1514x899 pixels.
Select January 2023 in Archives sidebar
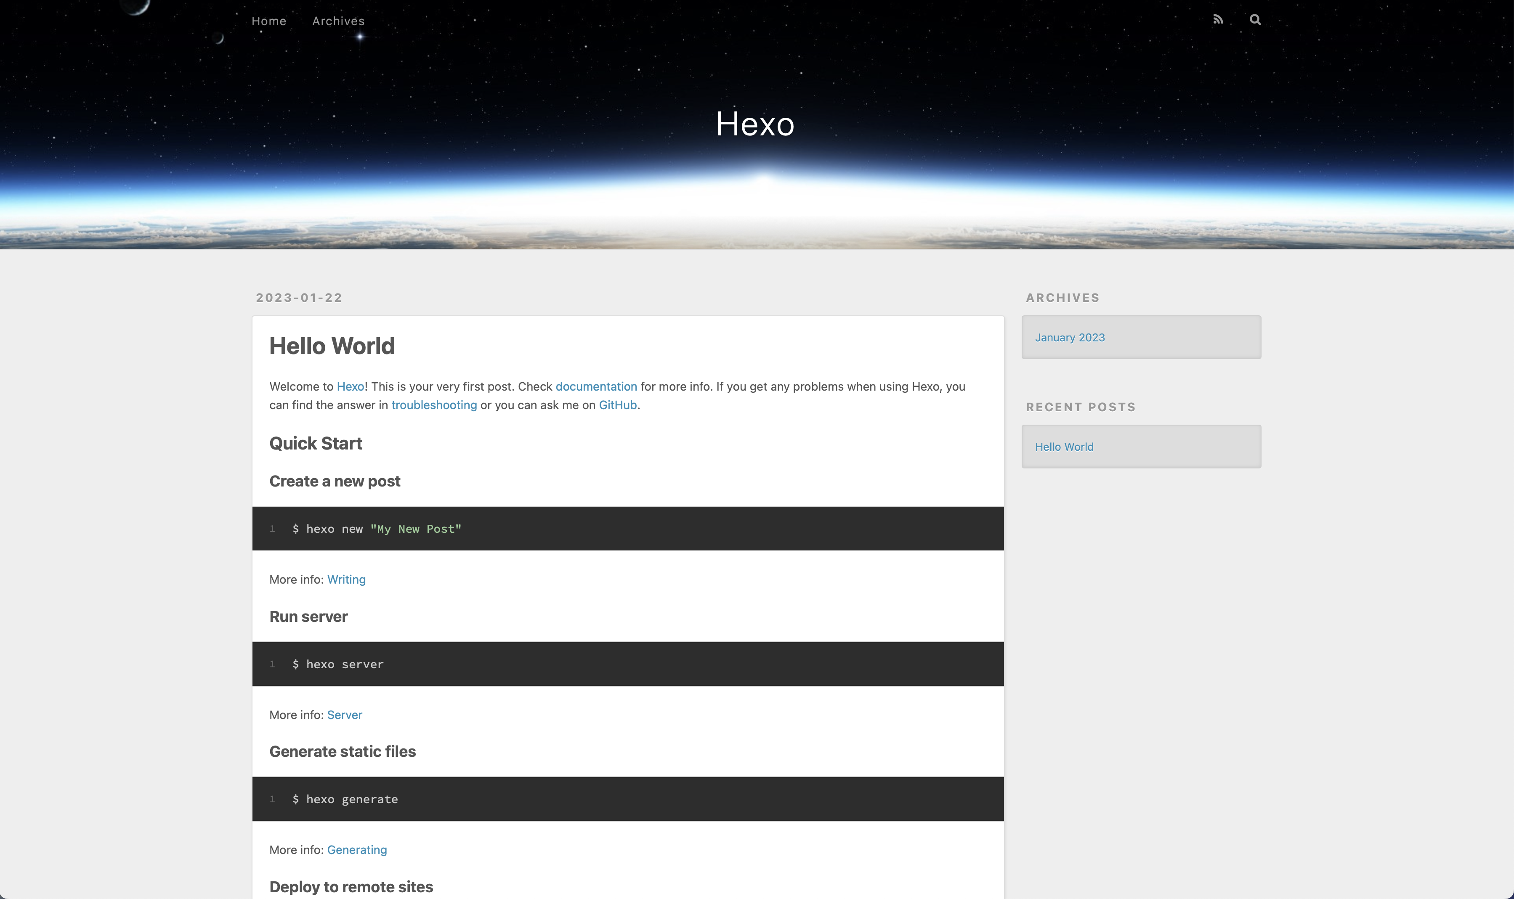pyautogui.click(x=1070, y=337)
